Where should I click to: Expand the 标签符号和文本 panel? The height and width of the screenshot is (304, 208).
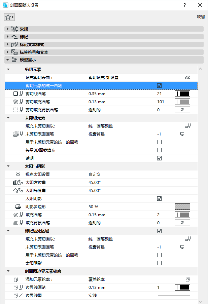[7, 52]
